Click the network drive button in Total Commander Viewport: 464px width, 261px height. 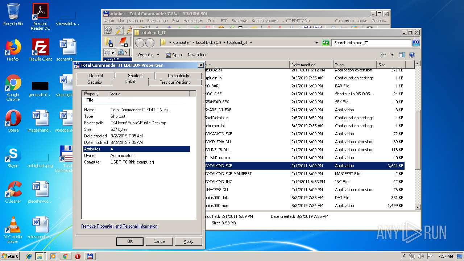coord(123,53)
